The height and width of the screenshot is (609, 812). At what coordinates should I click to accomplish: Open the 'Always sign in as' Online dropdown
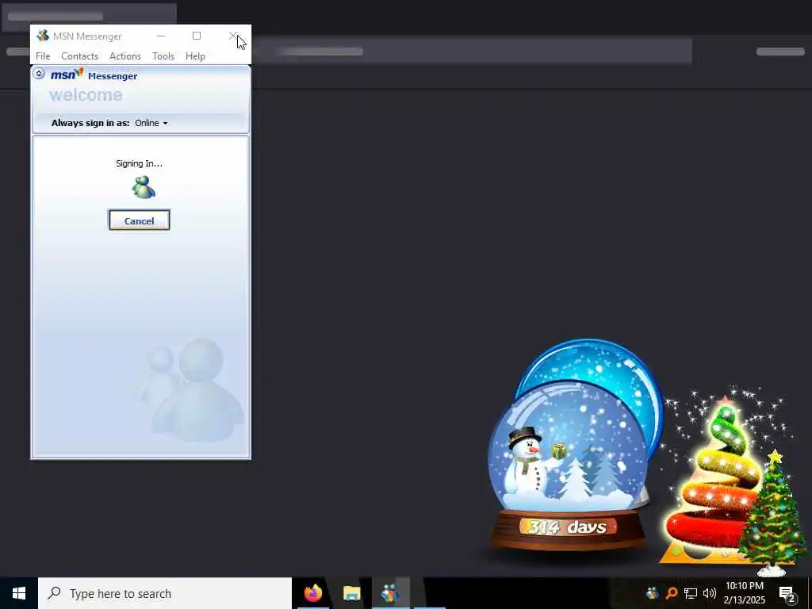pos(151,123)
